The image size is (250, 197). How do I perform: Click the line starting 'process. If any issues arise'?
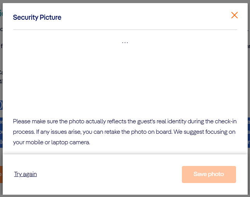pyautogui.click(x=125, y=132)
